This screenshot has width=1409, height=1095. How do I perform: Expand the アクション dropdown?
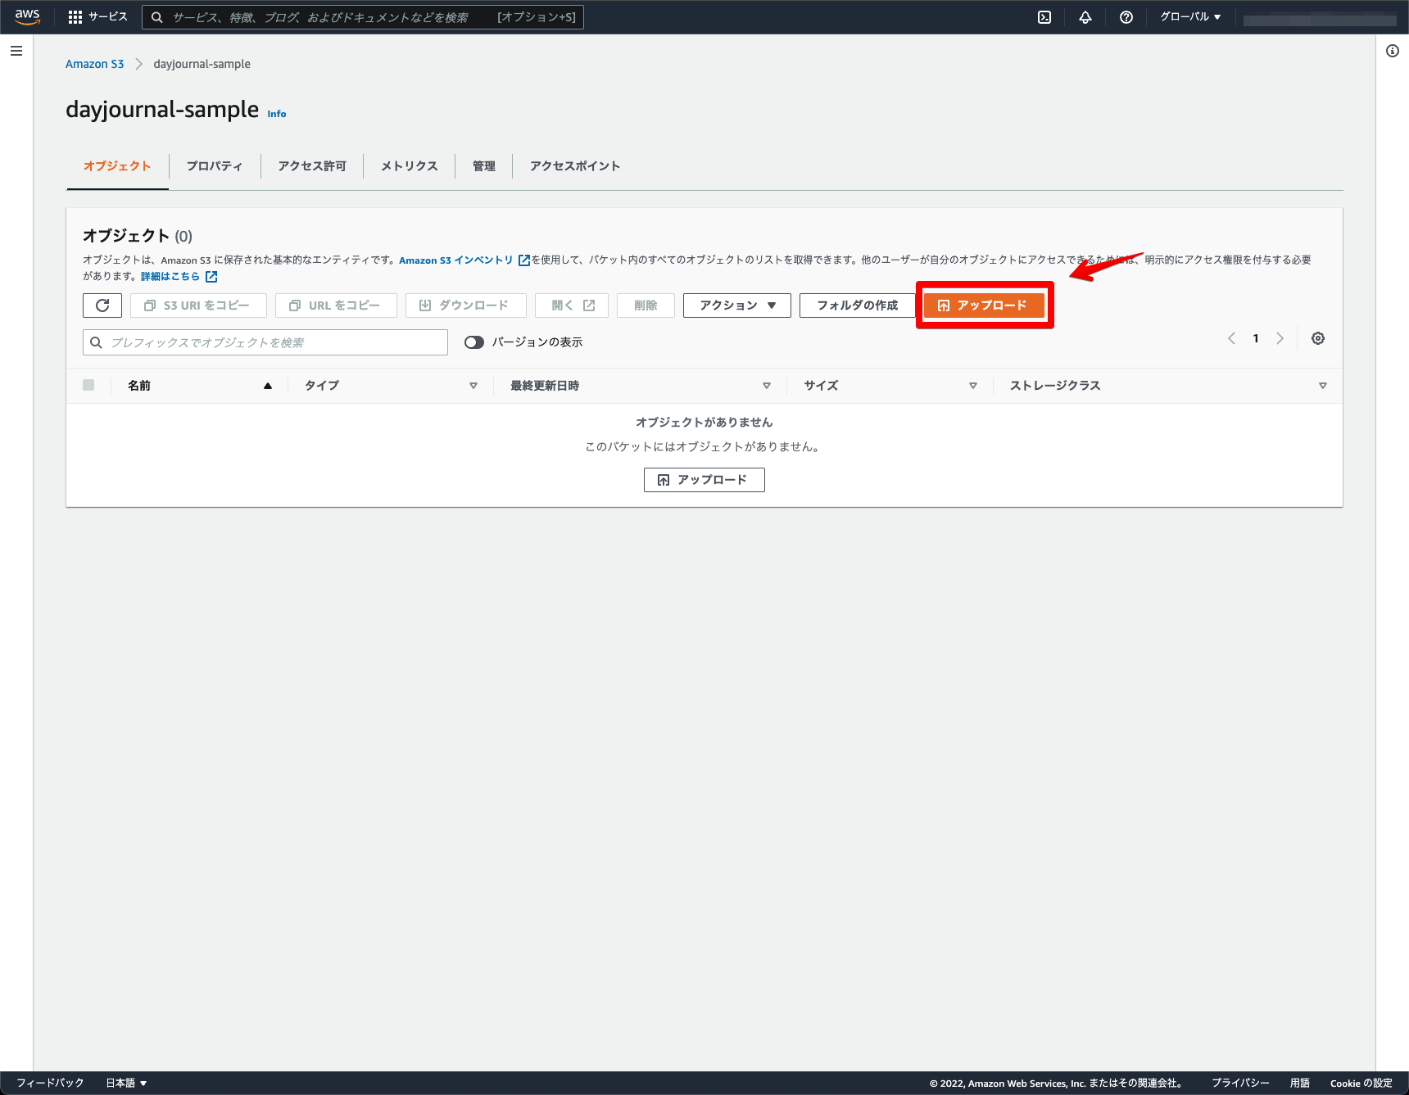coord(737,305)
